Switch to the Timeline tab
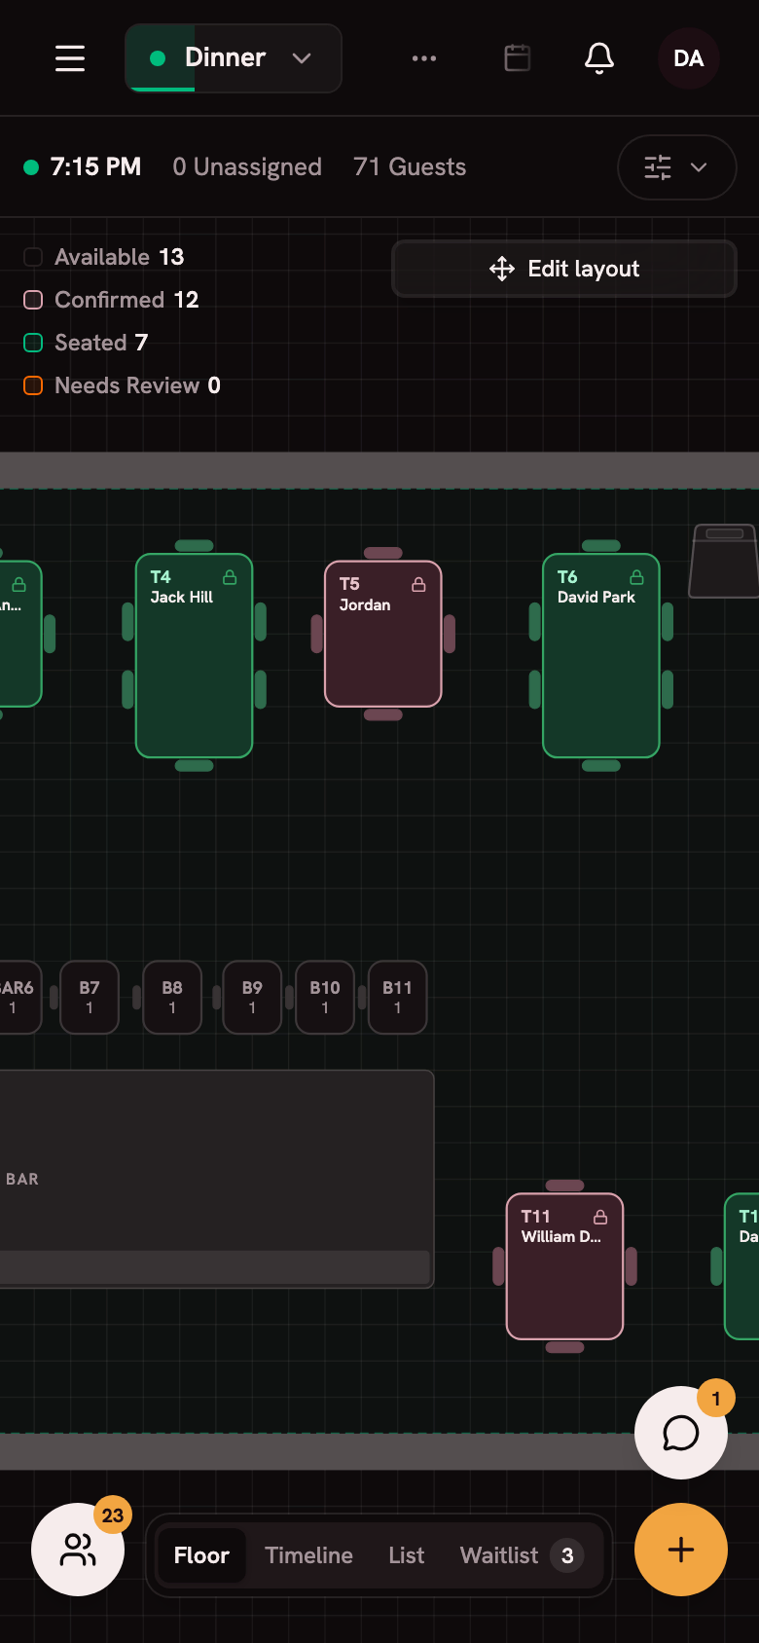Viewport: 759px width, 1643px height. pyautogui.click(x=308, y=1555)
